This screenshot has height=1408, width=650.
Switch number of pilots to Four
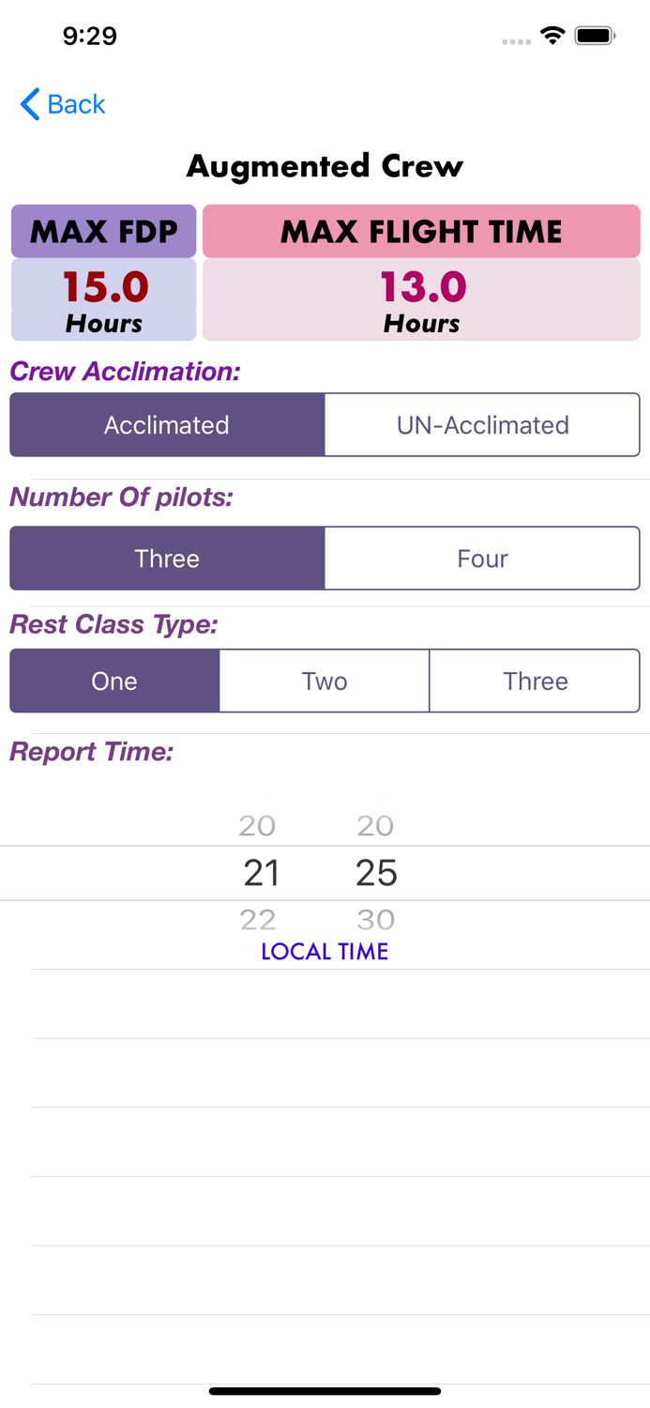(x=482, y=558)
